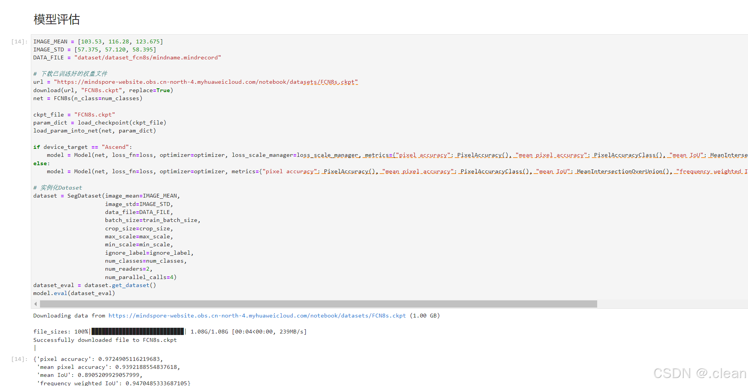748x386 pixels.
Task: Click the 'pixel accuracy' result value 0.9724905116219683
Action: [129, 359]
